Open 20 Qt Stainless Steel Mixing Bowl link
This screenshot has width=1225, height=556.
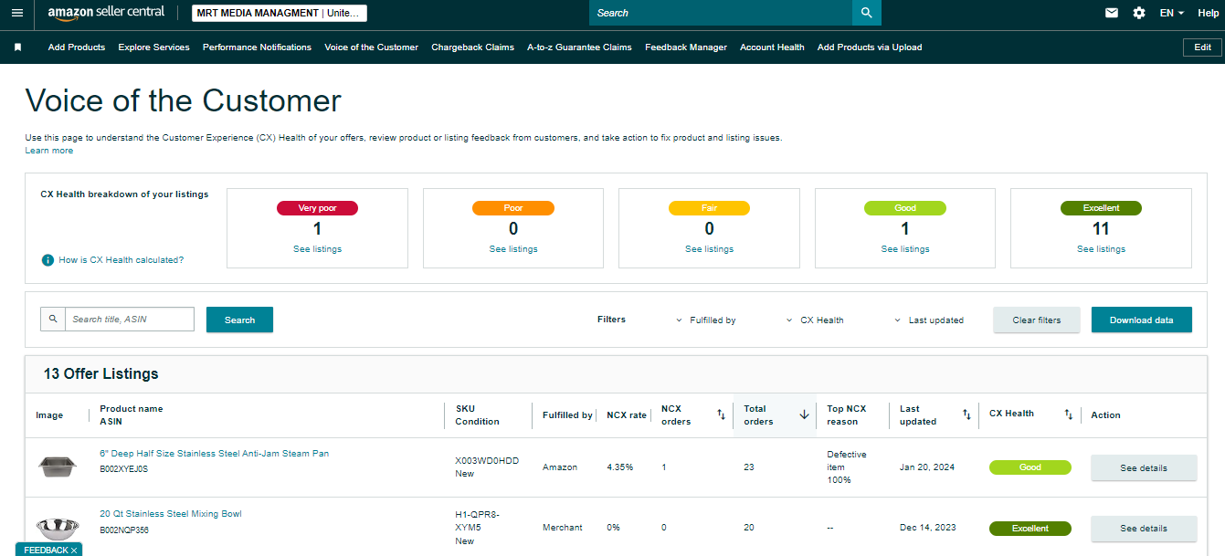coord(171,514)
